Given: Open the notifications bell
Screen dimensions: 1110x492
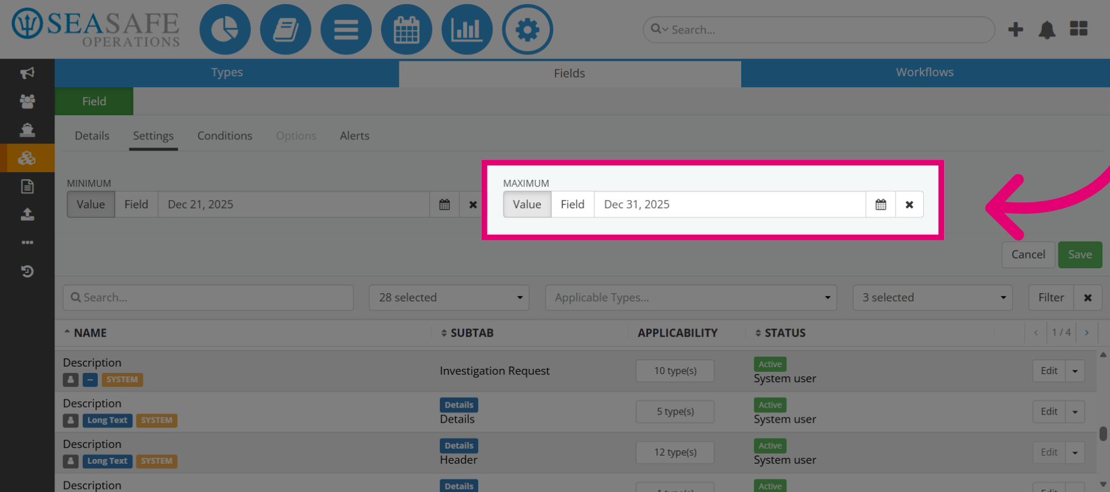Looking at the screenshot, I should click(x=1047, y=29).
